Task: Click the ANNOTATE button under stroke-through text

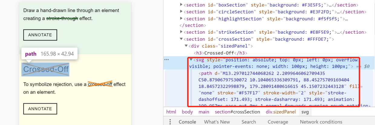Action: 40,35
